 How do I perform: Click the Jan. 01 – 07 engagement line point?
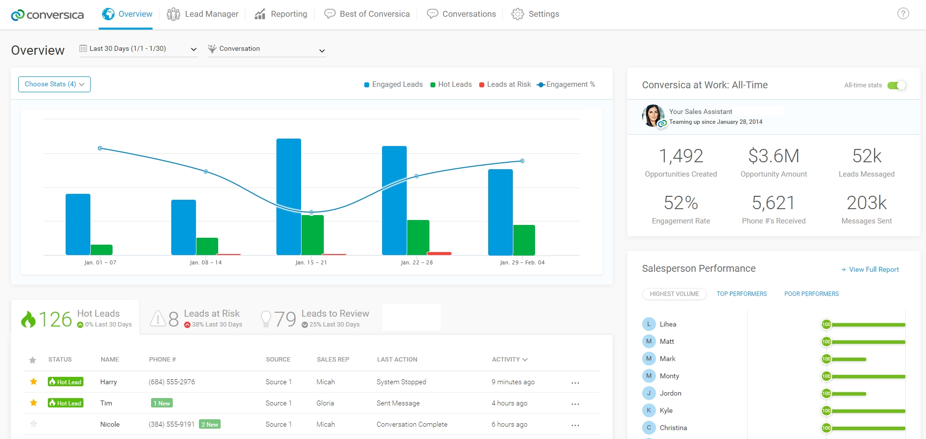click(x=100, y=148)
